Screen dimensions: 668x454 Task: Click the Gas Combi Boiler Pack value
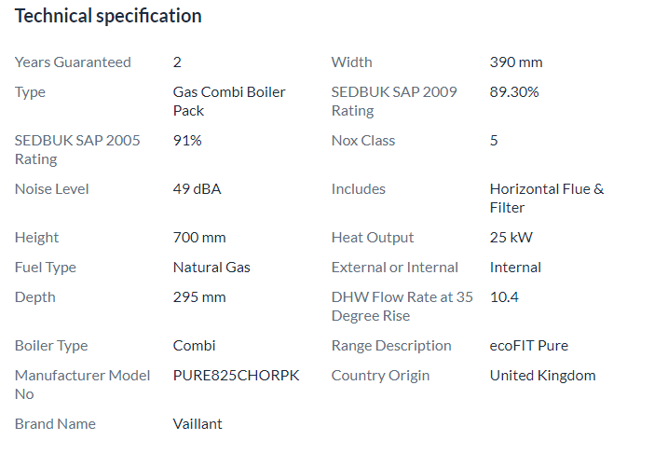[229, 102]
